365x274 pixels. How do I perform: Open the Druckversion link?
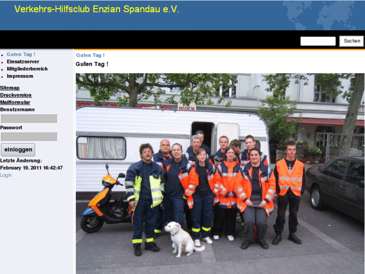16,95
